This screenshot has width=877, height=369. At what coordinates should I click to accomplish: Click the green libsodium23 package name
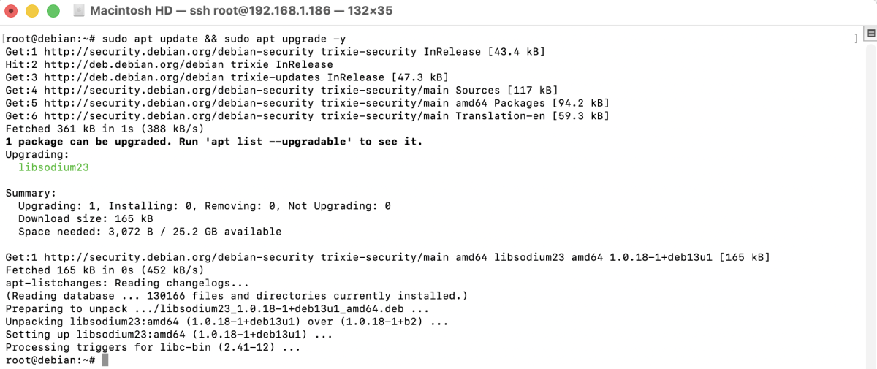tap(53, 167)
